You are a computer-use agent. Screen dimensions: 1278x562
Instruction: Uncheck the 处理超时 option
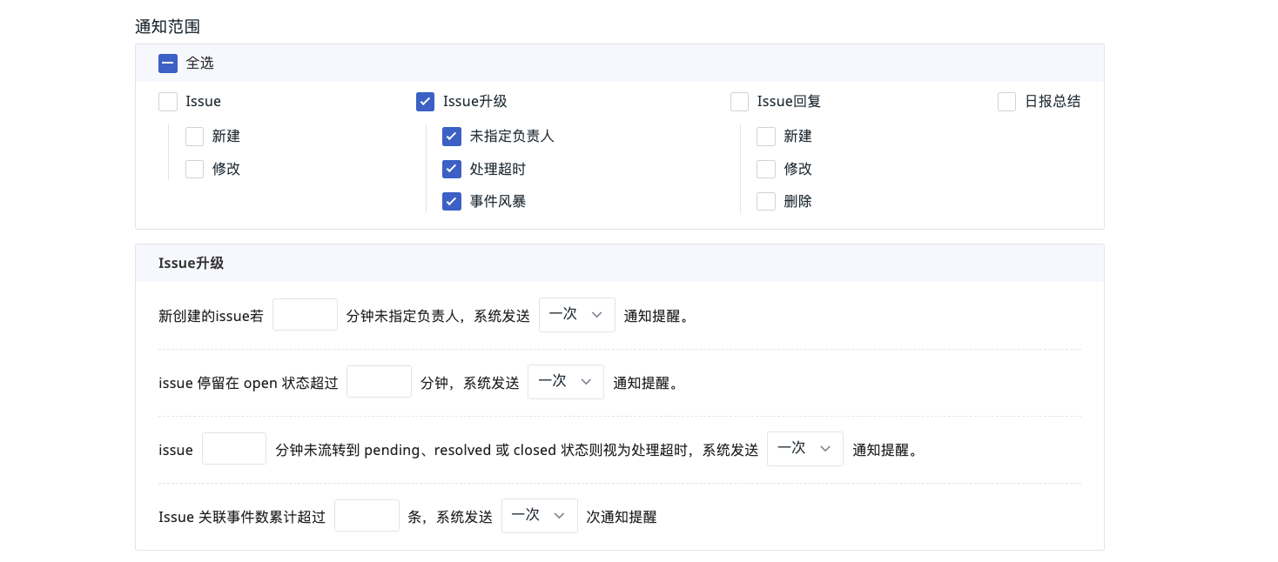(451, 170)
